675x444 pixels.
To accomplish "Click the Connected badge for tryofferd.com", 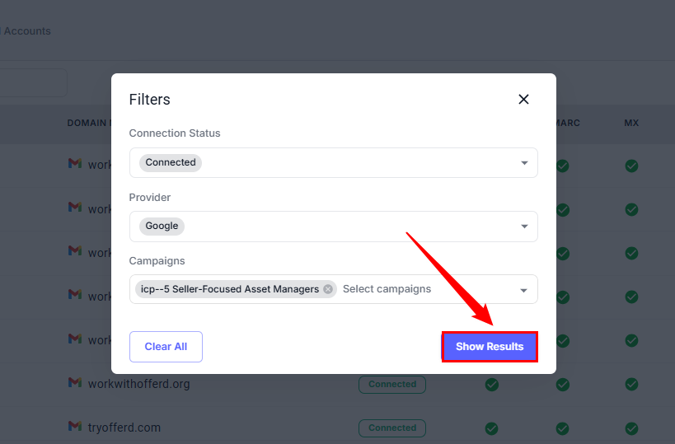I will (392, 428).
